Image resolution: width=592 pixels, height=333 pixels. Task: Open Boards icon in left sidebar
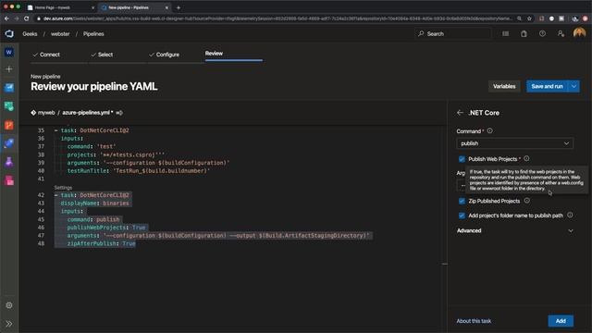[9, 106]
